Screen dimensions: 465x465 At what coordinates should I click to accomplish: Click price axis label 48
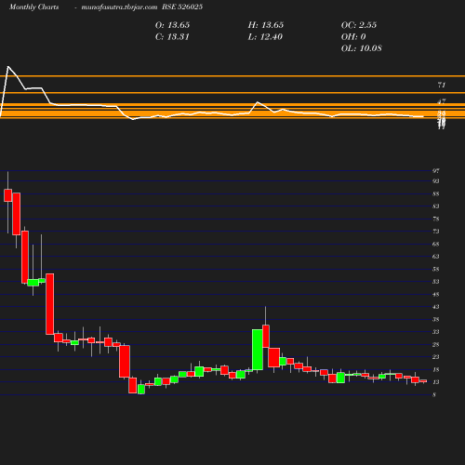(x=436, y=294)
